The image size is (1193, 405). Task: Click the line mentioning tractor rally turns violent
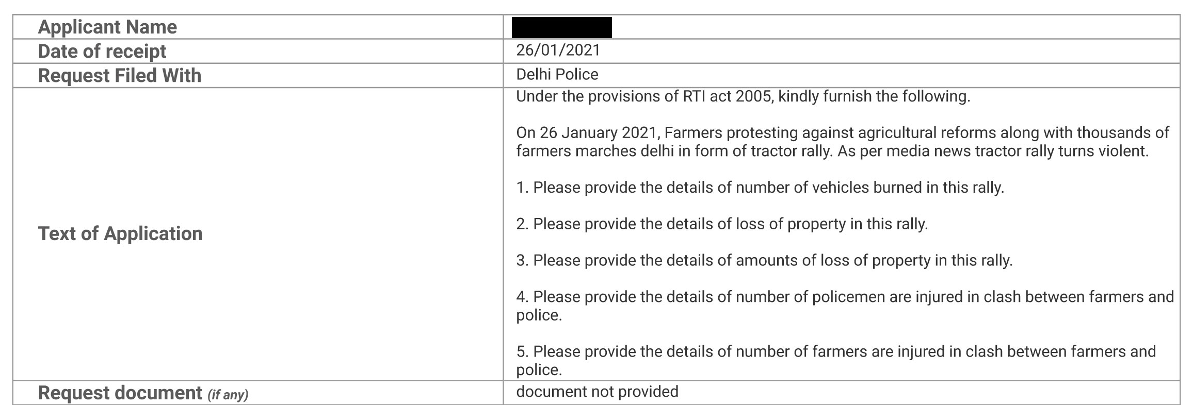(x=832, y=151)
